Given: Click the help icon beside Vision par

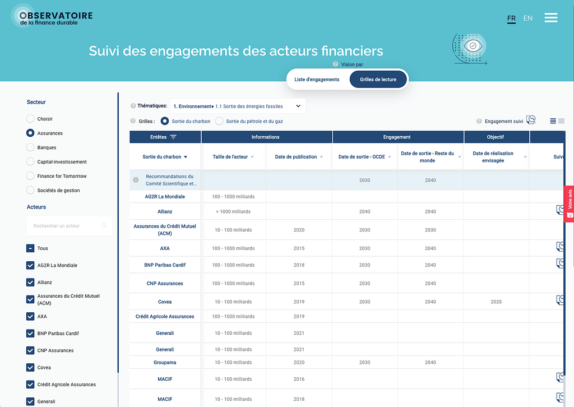Looking at the screenshot, I should click(x=335, y=64).
